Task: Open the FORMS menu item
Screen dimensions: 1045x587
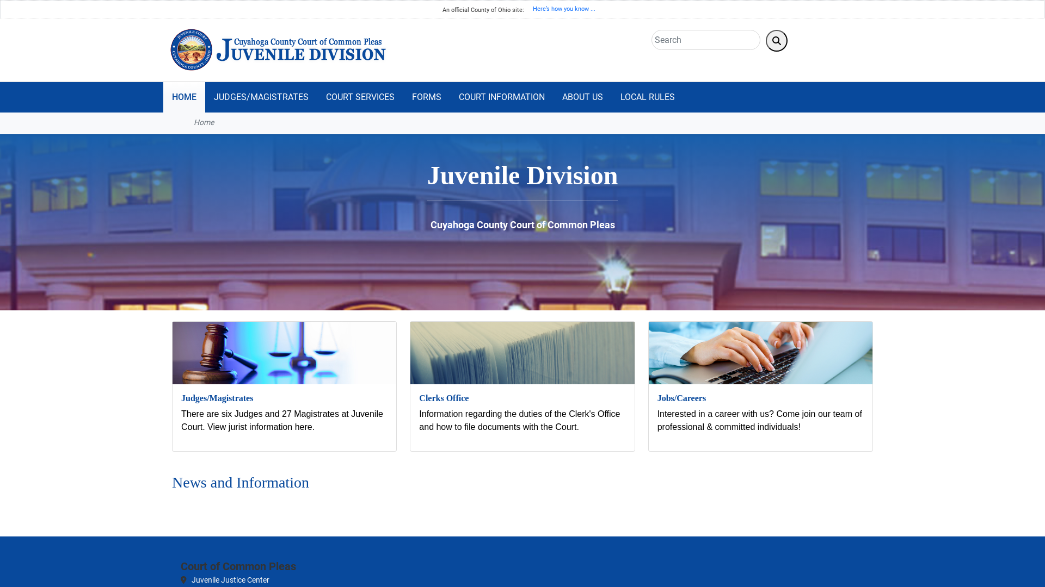Action: (x=426, y=97)
